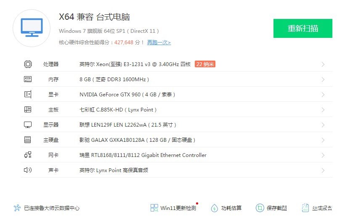
Task: Select the 影驰 GALAX GXKA1B0128A disk text
Action: coord(137,140)
